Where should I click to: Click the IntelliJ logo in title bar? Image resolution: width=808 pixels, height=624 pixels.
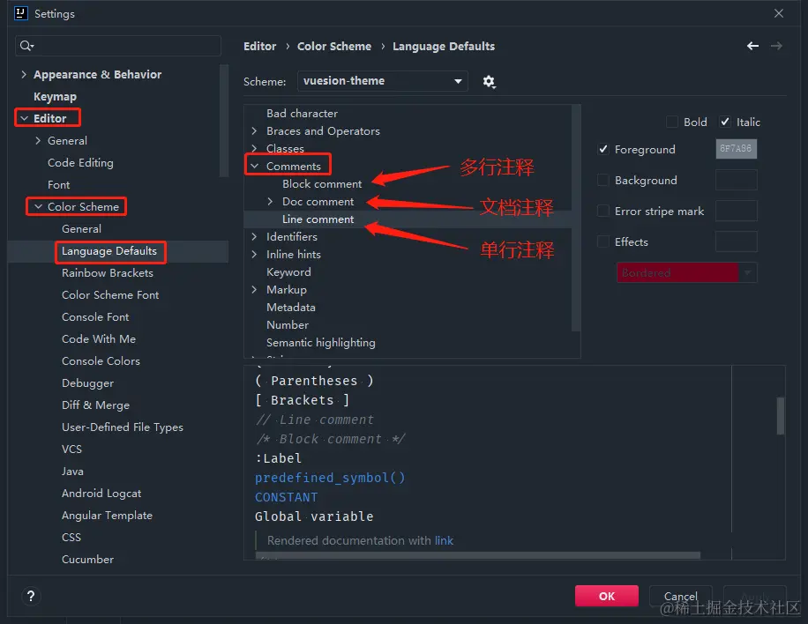click(x=20, y=13)
